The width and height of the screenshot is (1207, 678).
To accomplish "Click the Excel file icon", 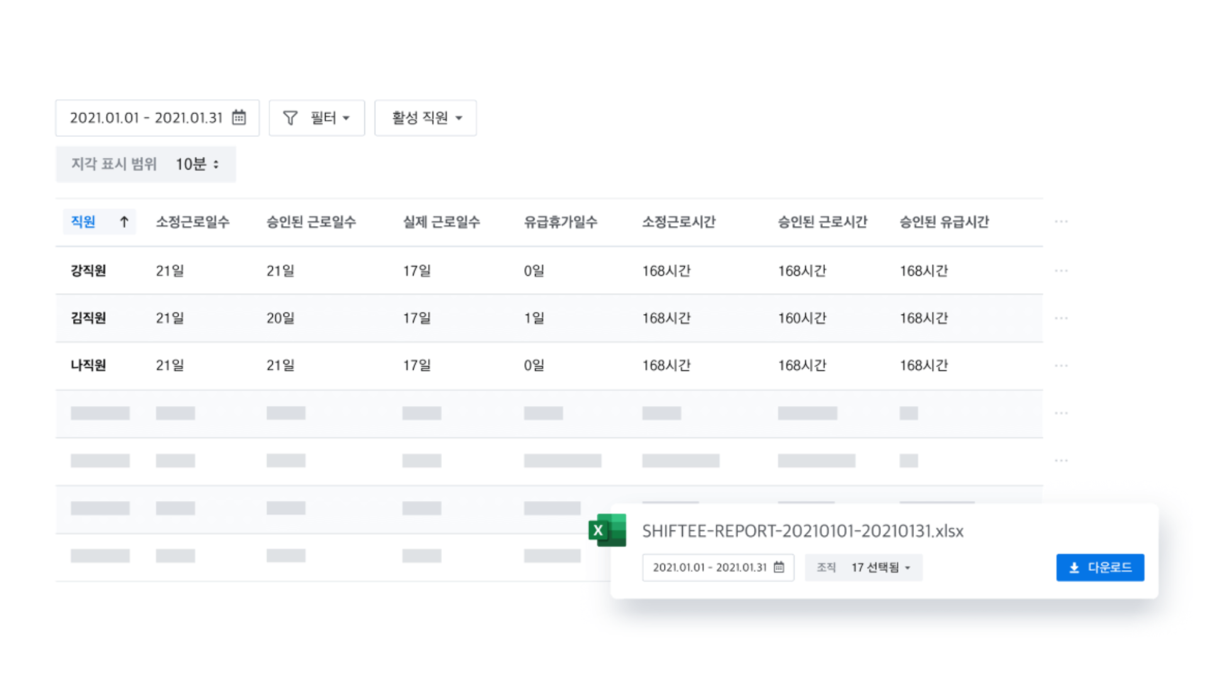I will click(x=607, y=530).
